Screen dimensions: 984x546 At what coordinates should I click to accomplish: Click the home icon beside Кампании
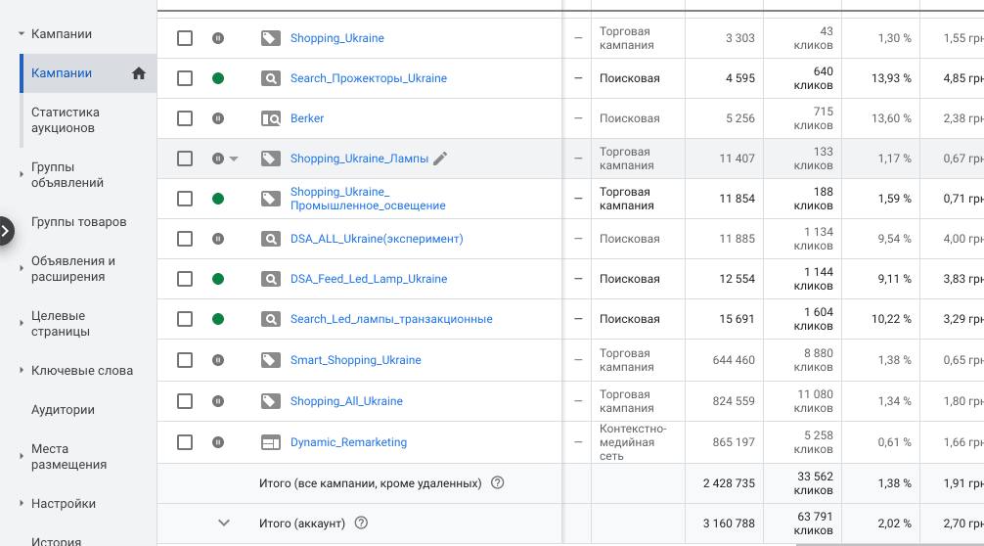[x=139, y=73]
